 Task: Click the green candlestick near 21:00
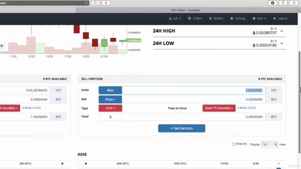104,43
